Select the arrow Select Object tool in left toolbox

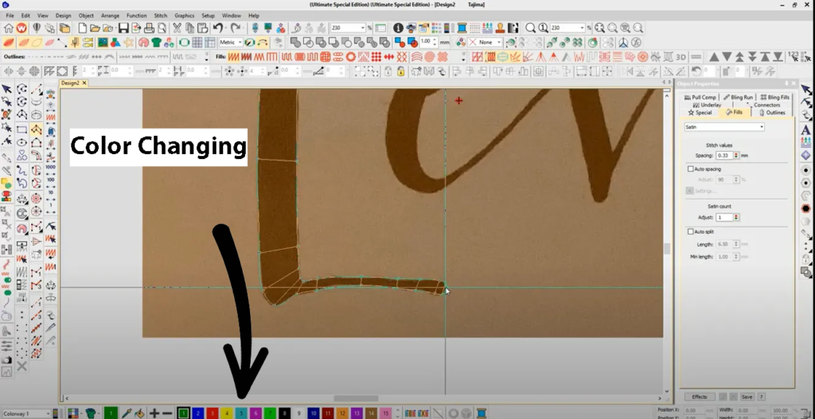click(x=6, y=89)
